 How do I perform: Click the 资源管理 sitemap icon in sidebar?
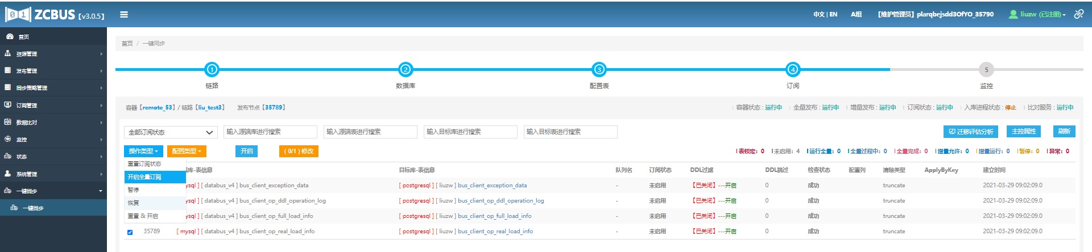tap(8, 53)
